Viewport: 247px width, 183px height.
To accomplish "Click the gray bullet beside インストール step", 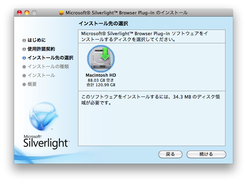I will pos(24,76).
